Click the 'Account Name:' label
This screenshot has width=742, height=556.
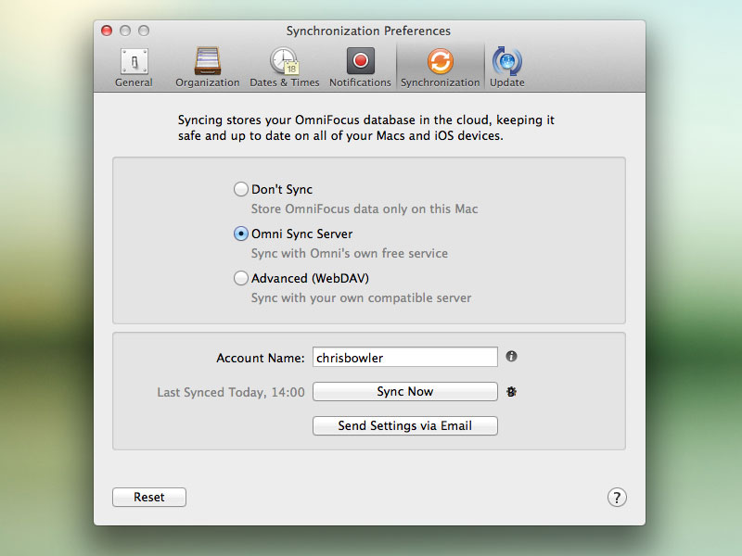coord(261,358)
